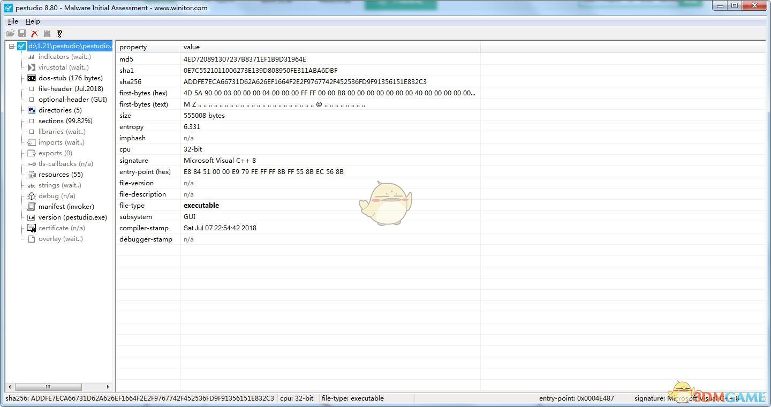This screenshot has height=407, width=771.
Task: Toggle the file-header square box
Action: tap(32, 89)
